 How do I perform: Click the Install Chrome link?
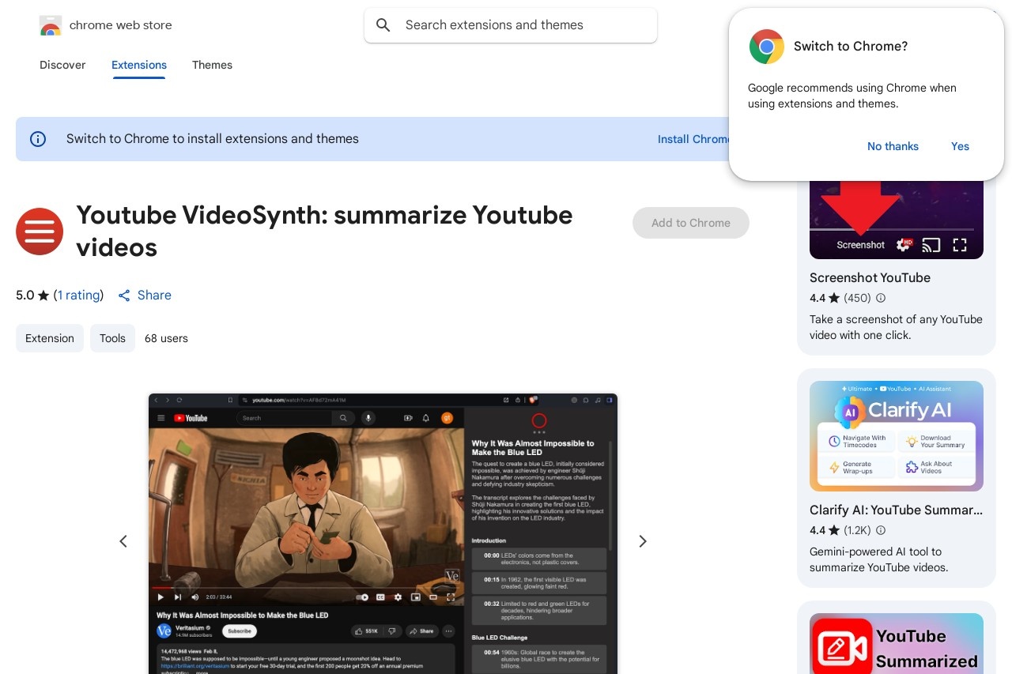(x=693, y=139)
